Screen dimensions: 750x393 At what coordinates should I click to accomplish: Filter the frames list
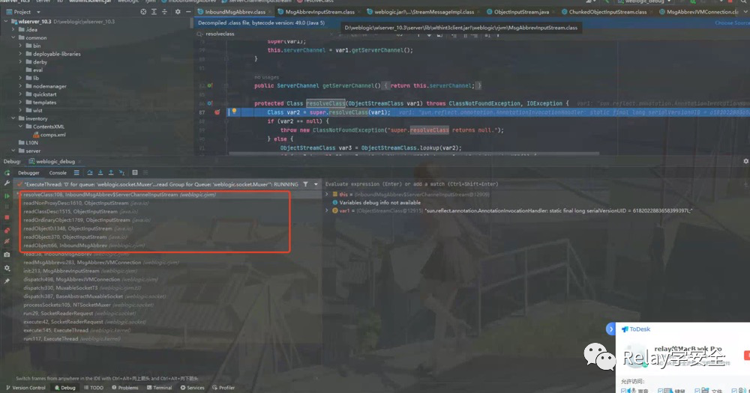[305, 184]
